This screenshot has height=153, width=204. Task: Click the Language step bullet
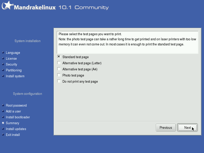tap(3, 53)
